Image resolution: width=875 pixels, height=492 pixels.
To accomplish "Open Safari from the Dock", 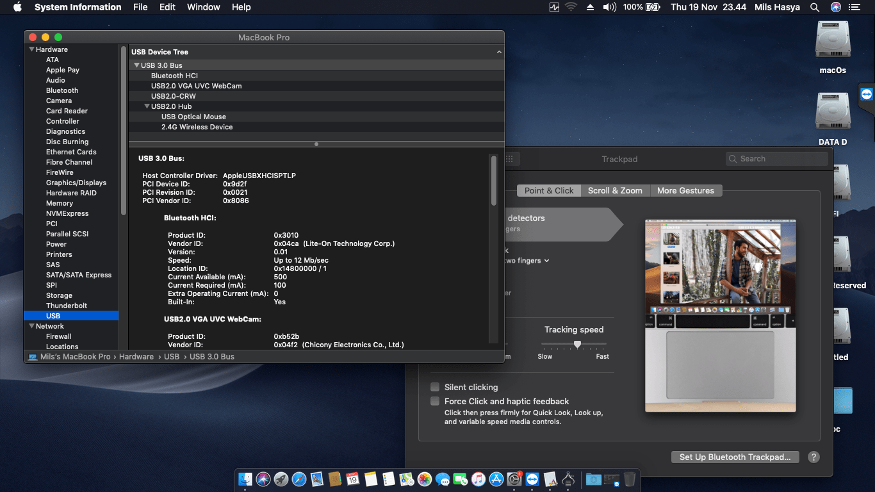I will 298,479.
